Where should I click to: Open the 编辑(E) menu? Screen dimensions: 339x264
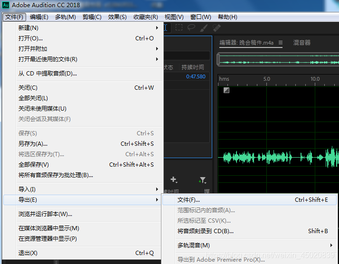click(x=39, y=17)
